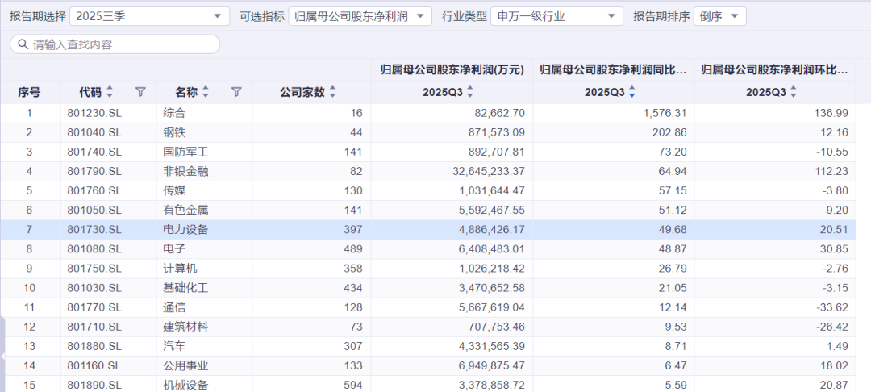Sort by the 公司家数 column arrows

pos(333,92)
